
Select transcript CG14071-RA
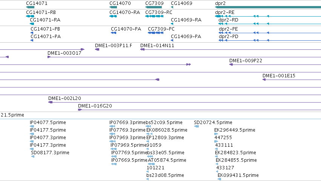(45, 20)
